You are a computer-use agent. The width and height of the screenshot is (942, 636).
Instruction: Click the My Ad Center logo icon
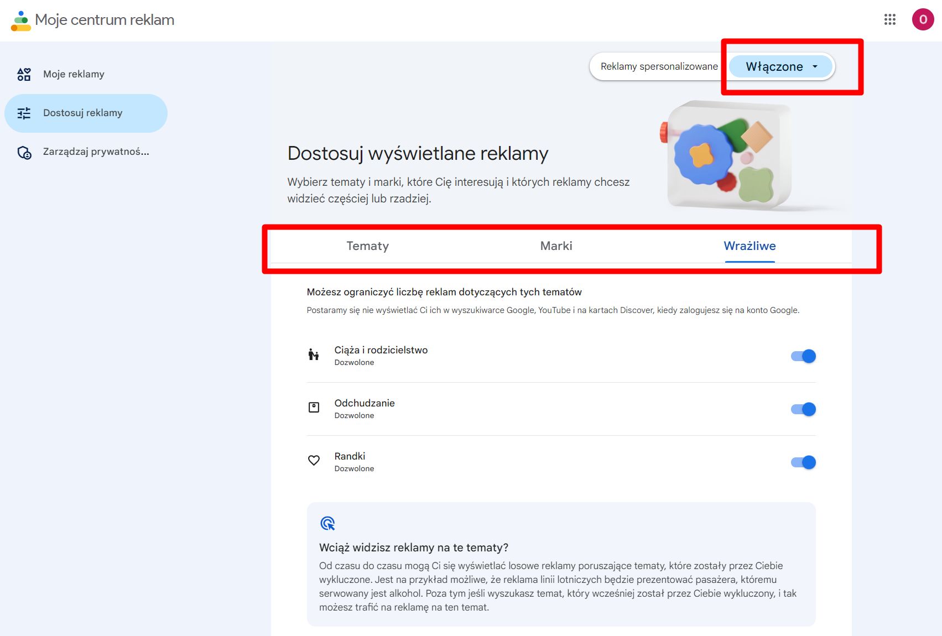21,20
